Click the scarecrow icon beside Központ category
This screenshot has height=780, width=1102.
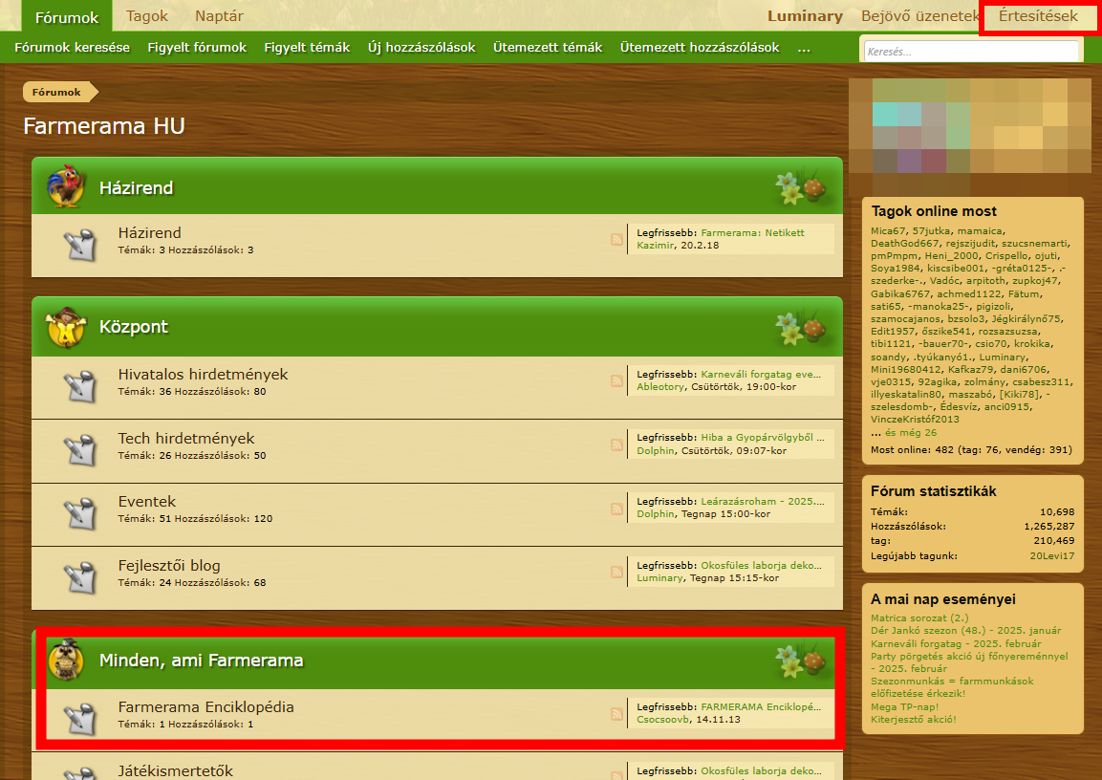[66, 327]
